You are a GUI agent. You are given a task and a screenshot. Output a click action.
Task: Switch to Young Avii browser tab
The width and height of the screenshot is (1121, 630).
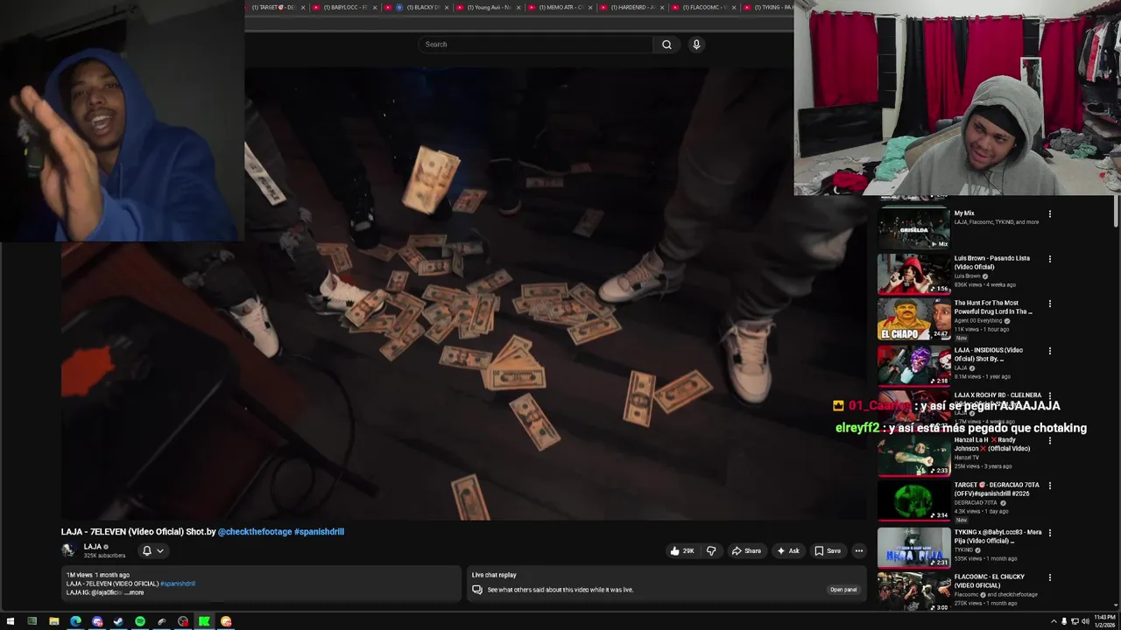pos(489,7)
